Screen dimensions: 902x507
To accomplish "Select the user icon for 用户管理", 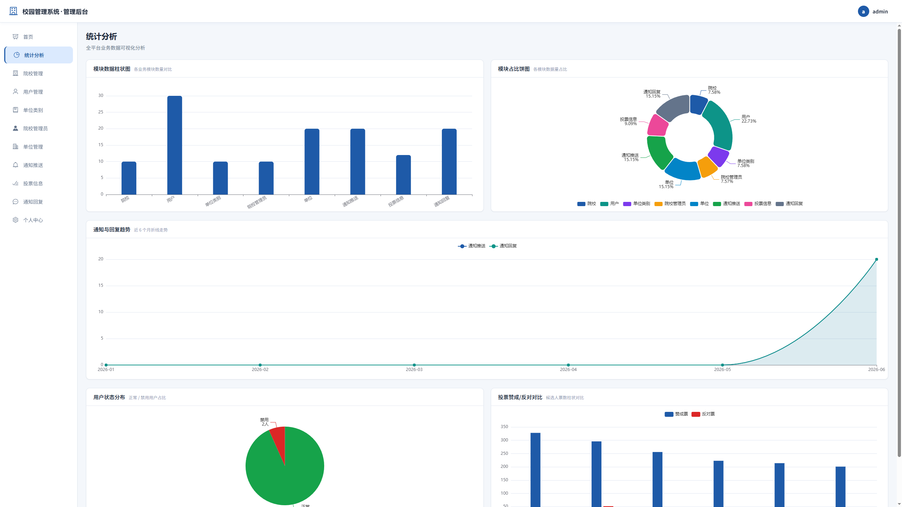I will click(16, 92).
